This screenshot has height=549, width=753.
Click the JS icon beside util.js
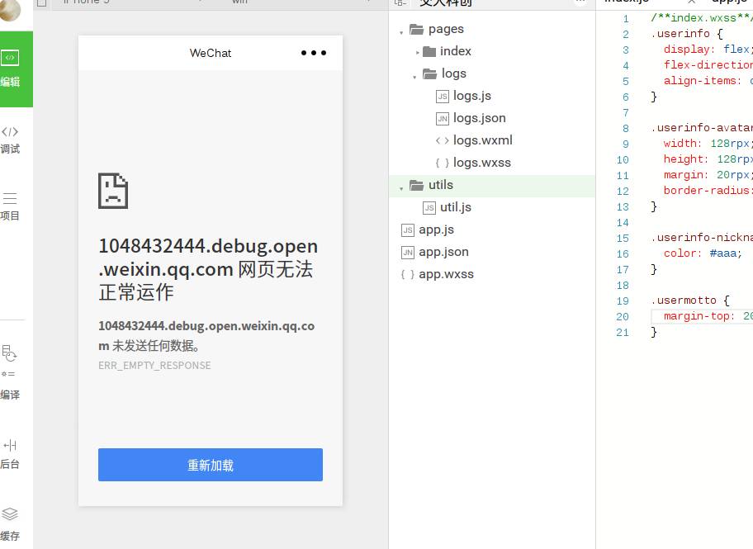coord(429,207)
